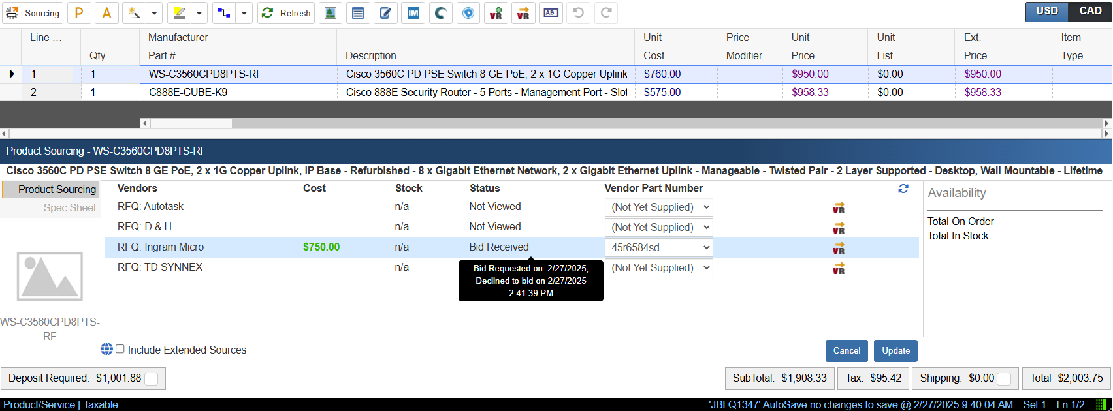Enable Include Extended Sources checkbox

click(120, 349)
